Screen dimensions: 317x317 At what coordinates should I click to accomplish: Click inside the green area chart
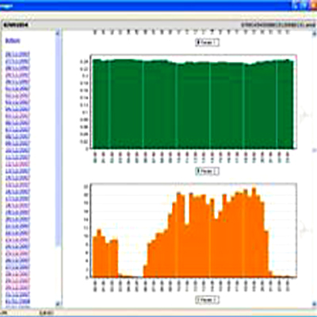193,105
